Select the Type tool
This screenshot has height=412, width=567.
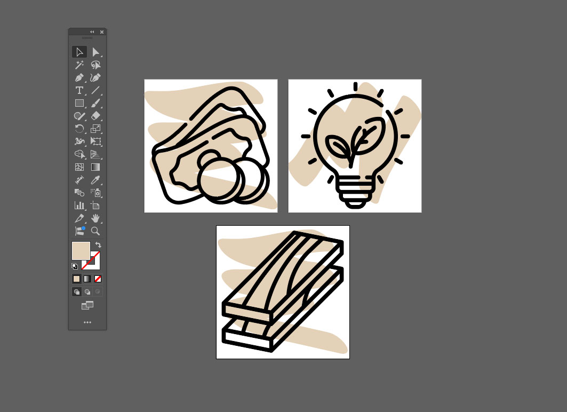(79, 90)
